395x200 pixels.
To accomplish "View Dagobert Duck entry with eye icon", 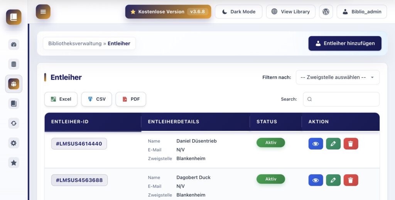I will coord(316,180).
